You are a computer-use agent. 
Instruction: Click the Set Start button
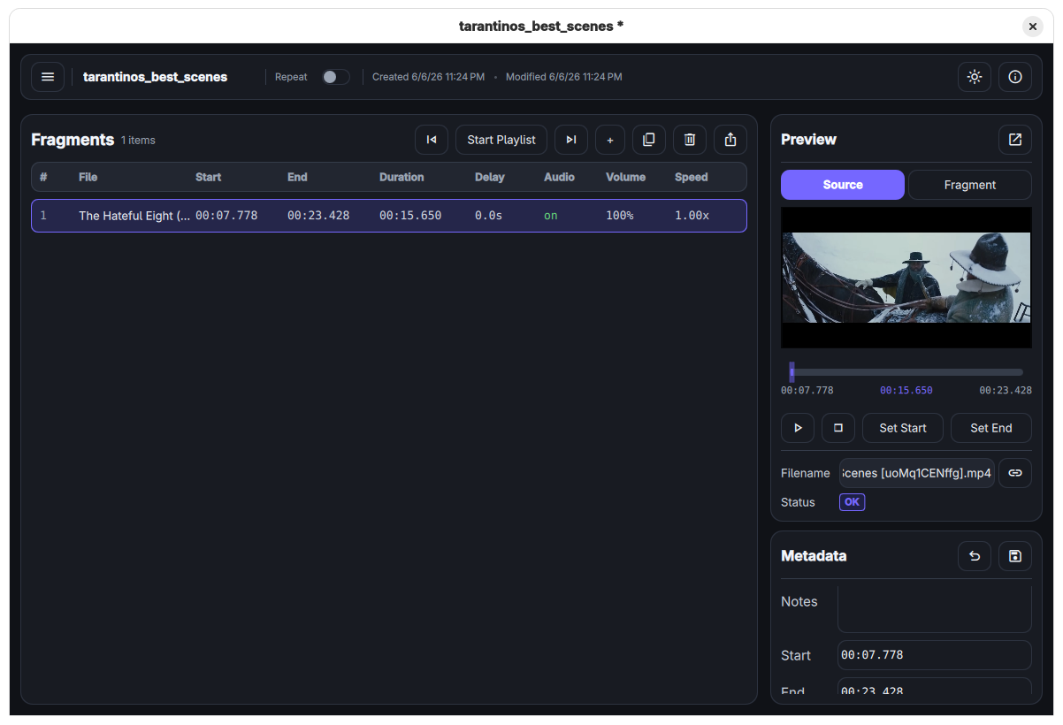903,428
